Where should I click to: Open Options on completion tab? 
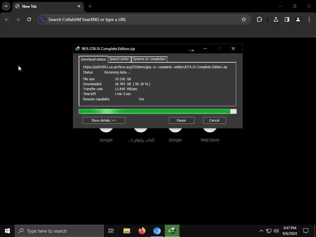pyautogui.click(x=149, y=59)
